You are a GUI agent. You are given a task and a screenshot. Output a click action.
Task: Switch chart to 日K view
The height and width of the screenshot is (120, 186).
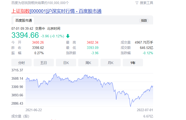66,63
